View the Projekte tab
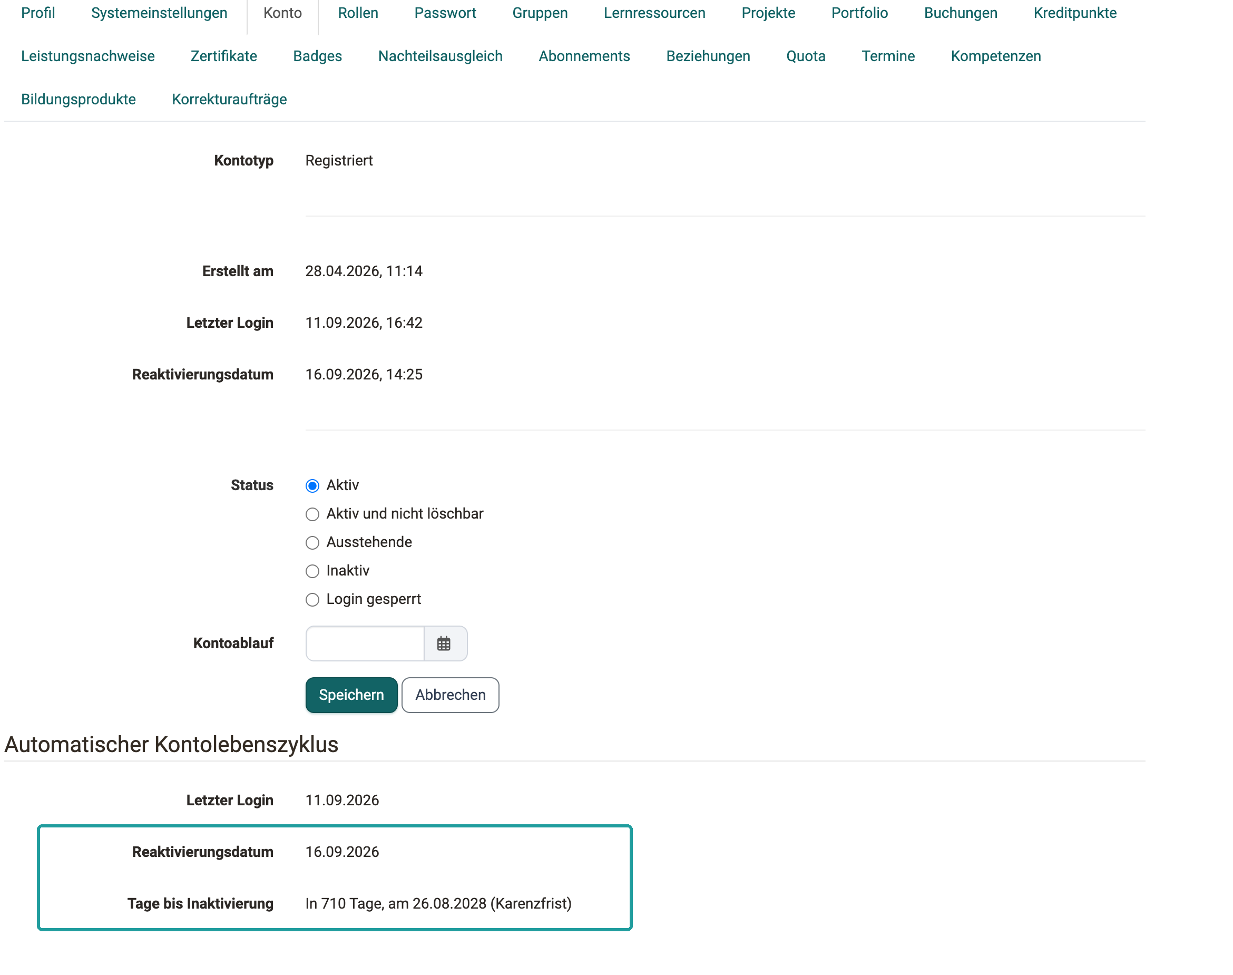1233x975 pixels. (x=768, y=13)
